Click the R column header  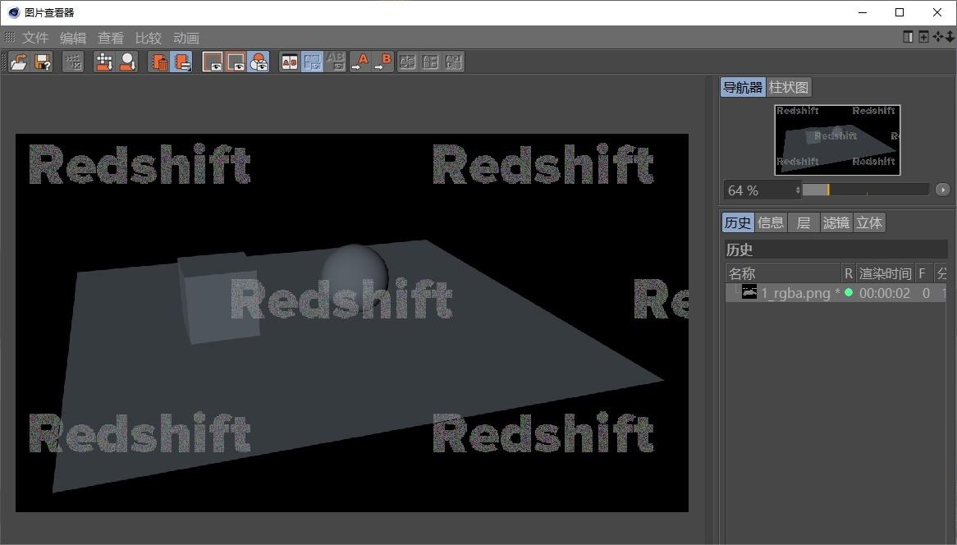pyautogui.click(x=849, y=273)
